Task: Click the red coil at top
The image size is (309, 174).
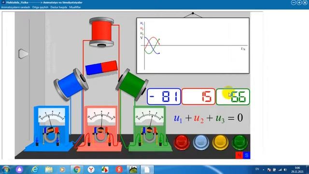Action: tap(101, 32)
